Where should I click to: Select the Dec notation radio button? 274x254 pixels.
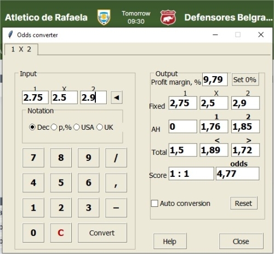point(32,127)
